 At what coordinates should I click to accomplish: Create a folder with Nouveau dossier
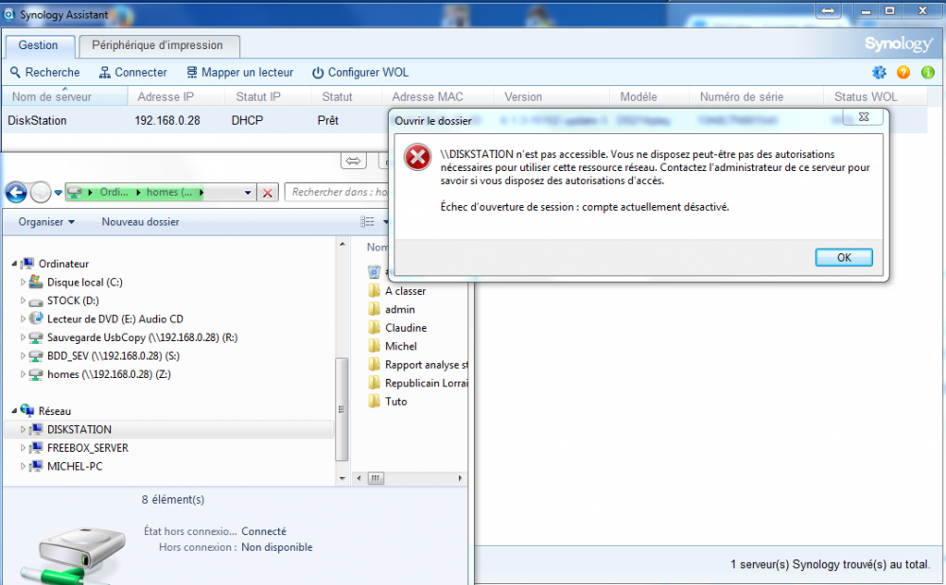141,222
